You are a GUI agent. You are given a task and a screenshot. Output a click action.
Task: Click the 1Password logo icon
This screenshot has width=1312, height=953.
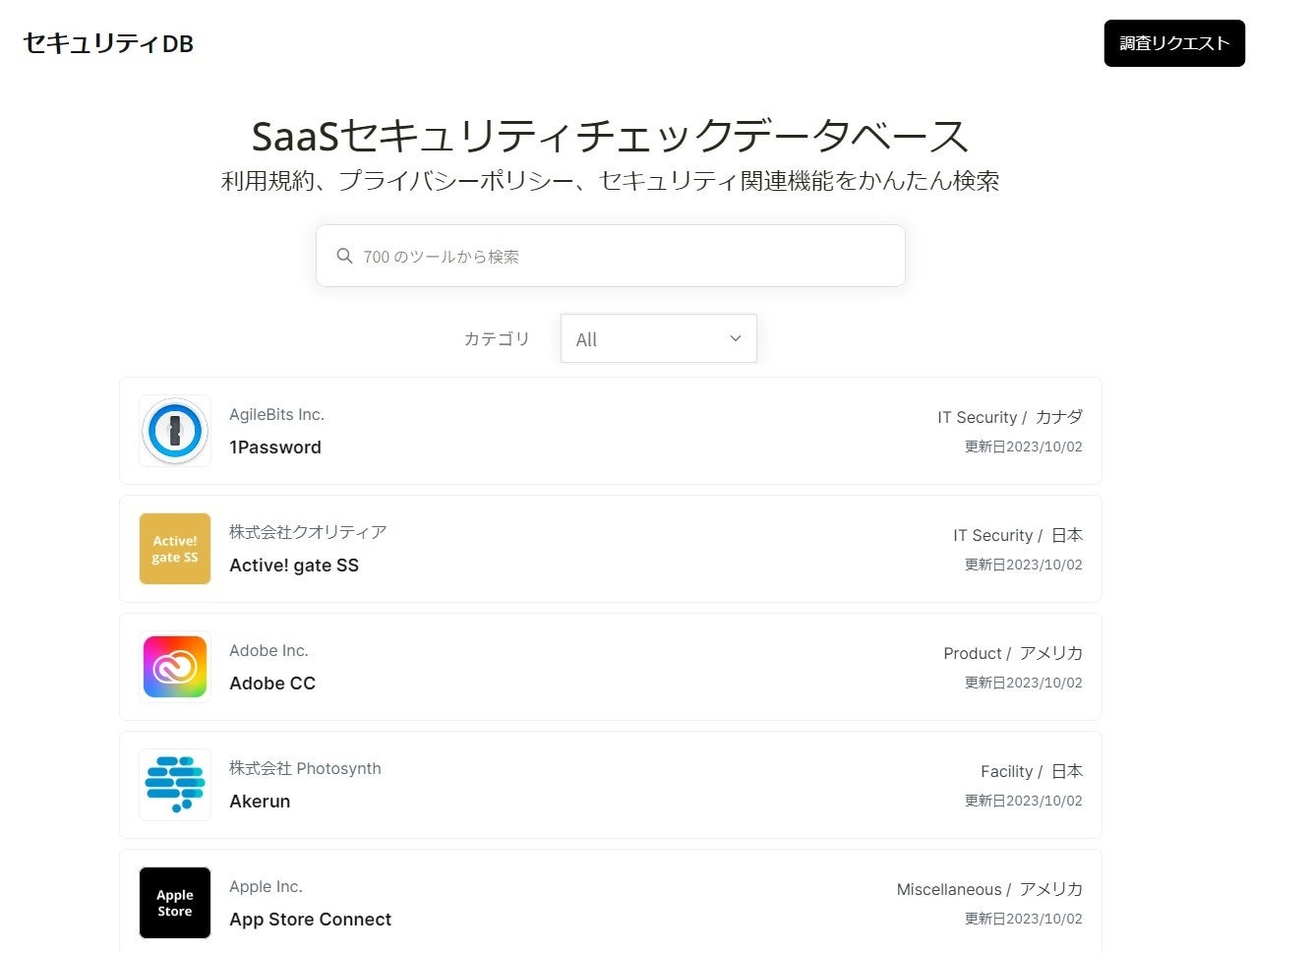175,431
